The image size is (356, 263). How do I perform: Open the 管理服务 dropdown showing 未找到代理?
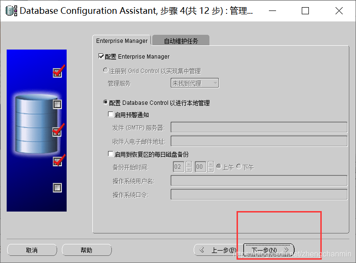click(195, 83)
